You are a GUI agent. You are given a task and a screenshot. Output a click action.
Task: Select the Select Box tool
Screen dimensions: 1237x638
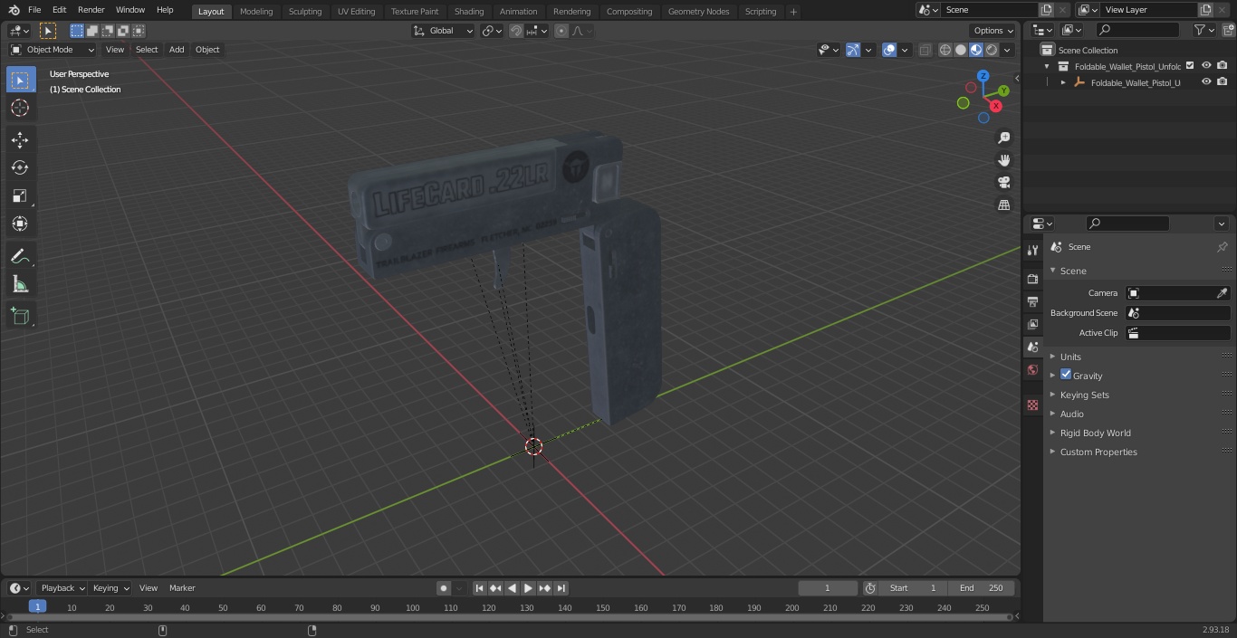click(21, 80)
